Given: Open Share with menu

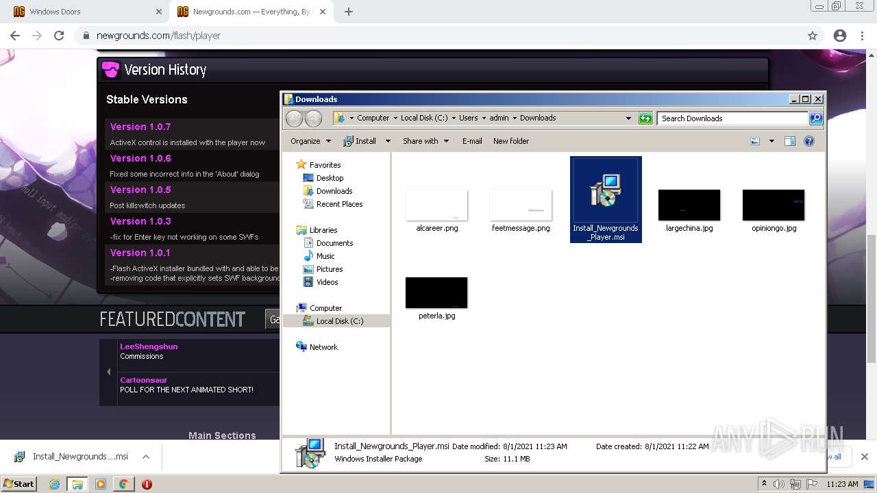Looking at the screenshot, I should (x=425, y=141).
